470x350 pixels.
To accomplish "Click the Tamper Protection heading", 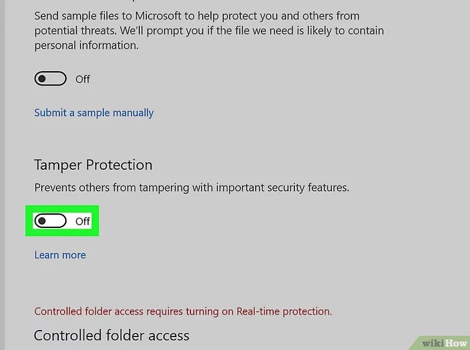I will tap(93, 165).
